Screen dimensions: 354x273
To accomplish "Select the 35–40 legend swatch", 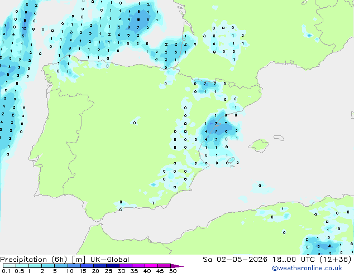I will tap(138, 266).
